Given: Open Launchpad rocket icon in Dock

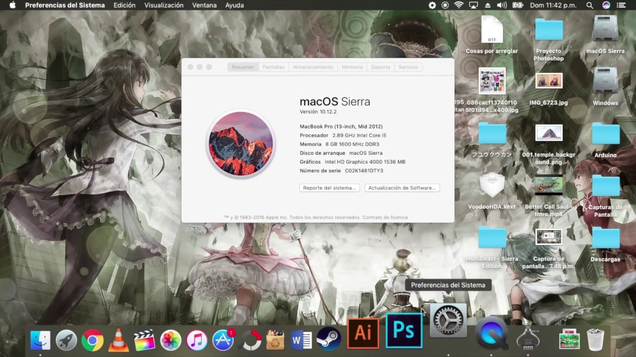Looking at the screenshot, I should click(66, 340).
